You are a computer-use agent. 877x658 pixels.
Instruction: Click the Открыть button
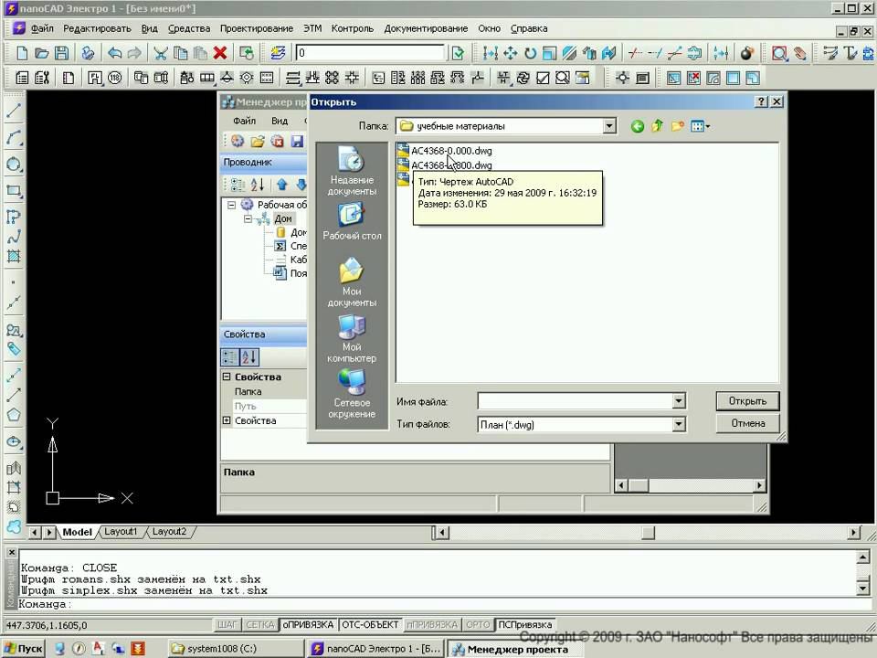pos(748,400)
